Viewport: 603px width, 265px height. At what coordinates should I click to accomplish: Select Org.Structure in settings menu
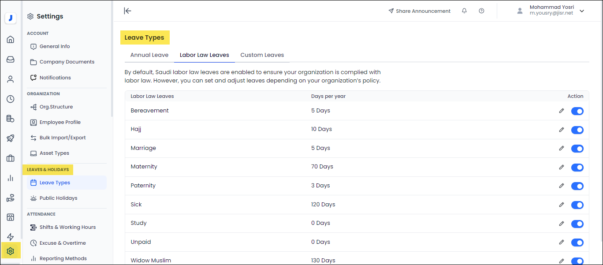coord(56,107)
